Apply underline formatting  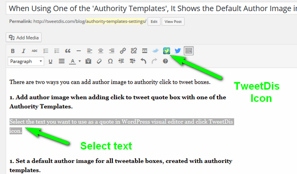pyautogui.click(x=50, y=62)
